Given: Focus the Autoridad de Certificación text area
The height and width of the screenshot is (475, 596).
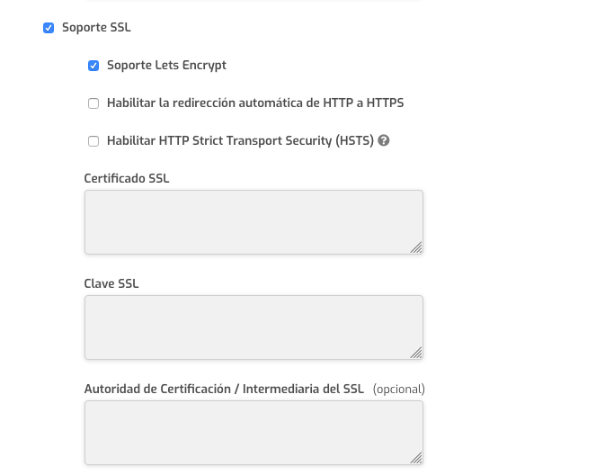Looking at the screenshot, I should pyautogui.click(x=254, y=433).
